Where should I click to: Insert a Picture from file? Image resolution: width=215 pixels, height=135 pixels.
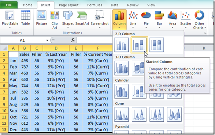click(41, 18)
